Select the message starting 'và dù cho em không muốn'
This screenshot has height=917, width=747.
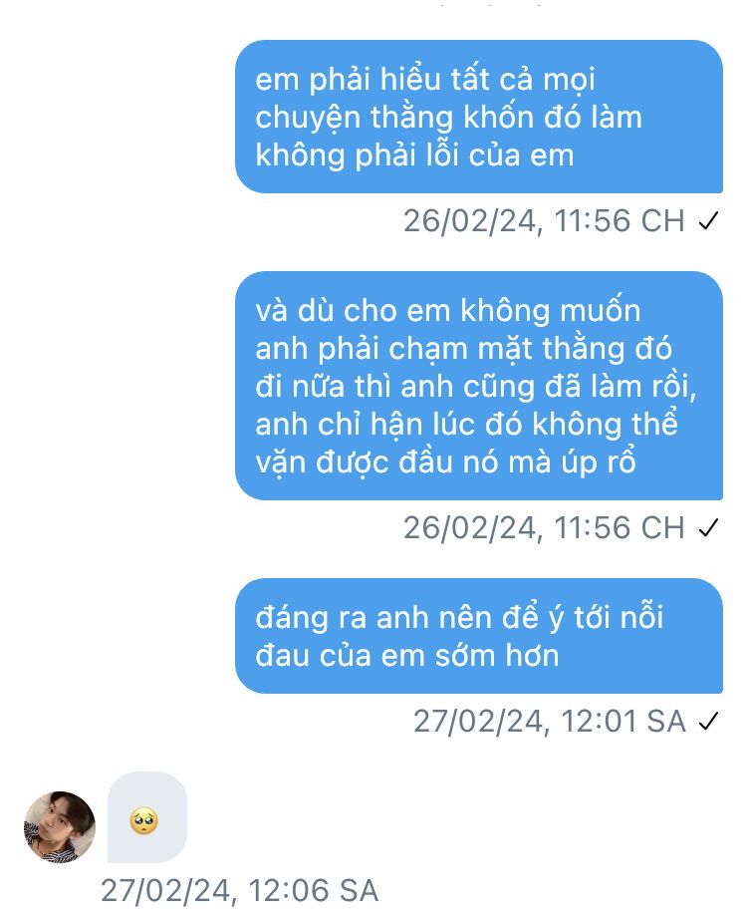pyautogui.click(x=479, y=386)
